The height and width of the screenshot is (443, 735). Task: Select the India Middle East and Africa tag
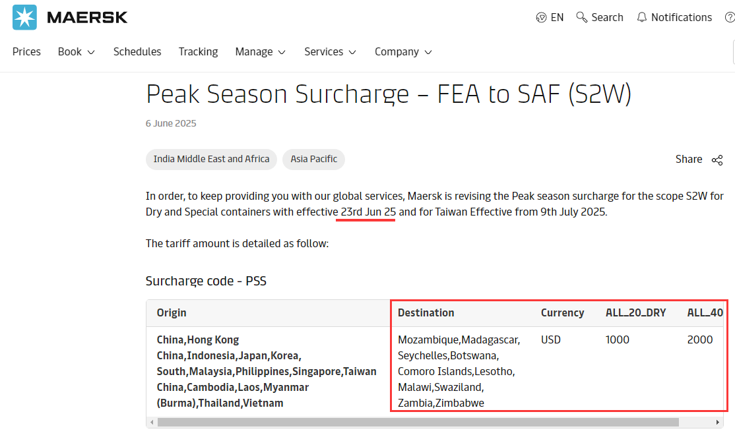[211, 159]
